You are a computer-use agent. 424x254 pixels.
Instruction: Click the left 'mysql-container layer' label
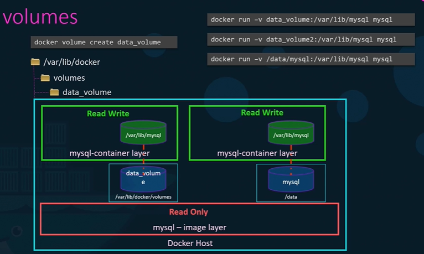click(110, 153)
